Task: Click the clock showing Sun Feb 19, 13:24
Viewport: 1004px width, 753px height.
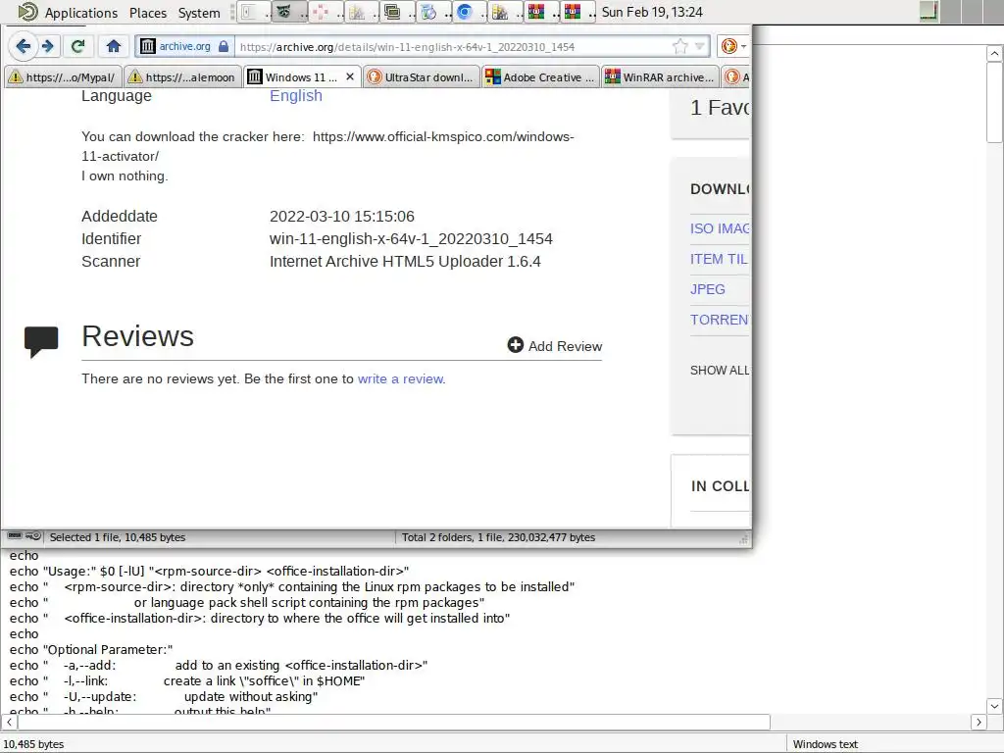Action: (652, 12)
